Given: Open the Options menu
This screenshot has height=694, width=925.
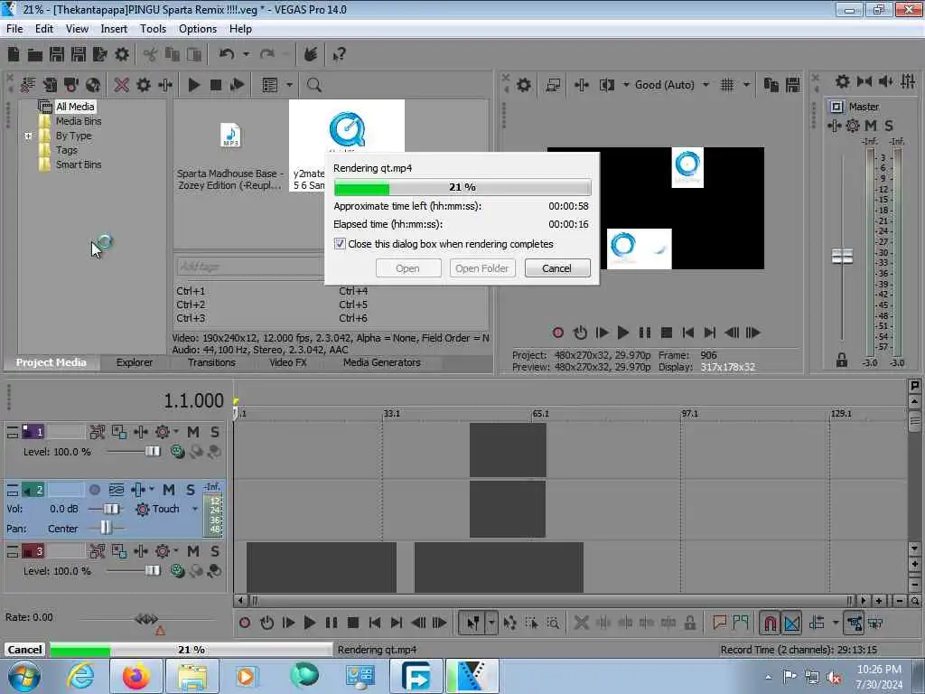Looking at the screenshot, I should coord(198,29).
